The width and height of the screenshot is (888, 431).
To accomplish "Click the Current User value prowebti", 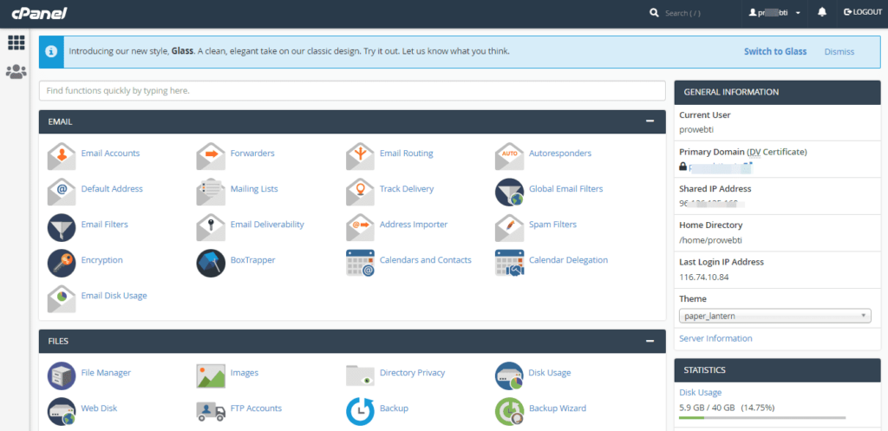I will click(696, 130).
